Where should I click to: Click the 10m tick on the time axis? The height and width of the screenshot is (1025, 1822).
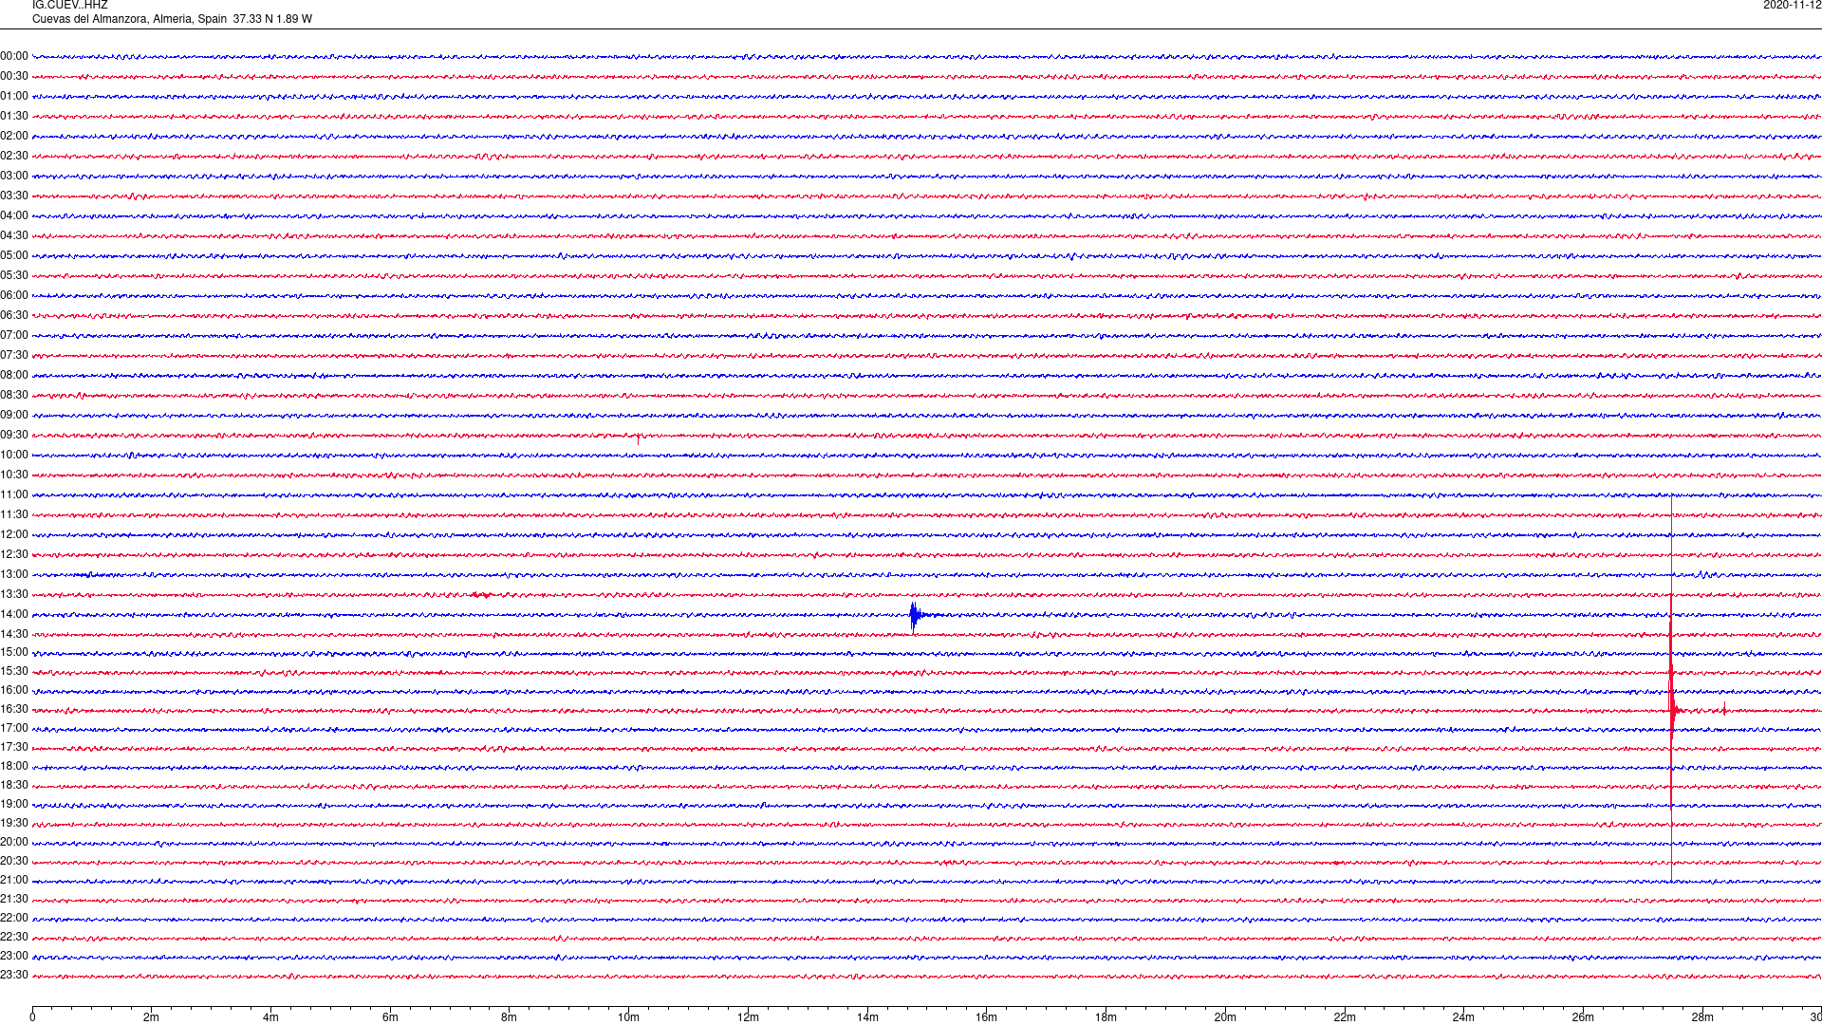click(x=628, y=1017)
